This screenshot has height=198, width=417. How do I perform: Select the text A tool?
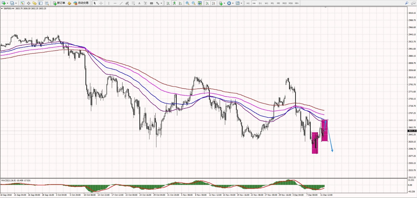[139, 3]
